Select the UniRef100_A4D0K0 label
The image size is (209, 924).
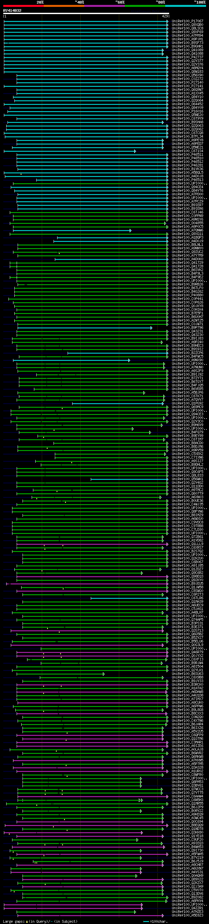187,259
